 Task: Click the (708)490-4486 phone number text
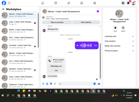tap(58, 62)
